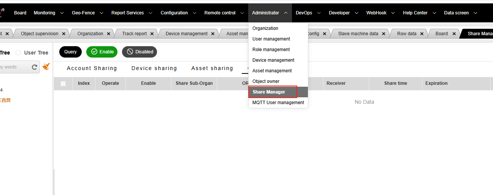Switch to the Device sharing tab
The height and width of the screenshot is (195, 493).
[x=154, y=69]
